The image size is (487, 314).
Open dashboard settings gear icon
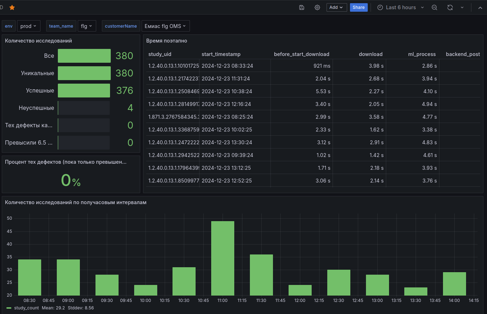(x=317, y=7)
